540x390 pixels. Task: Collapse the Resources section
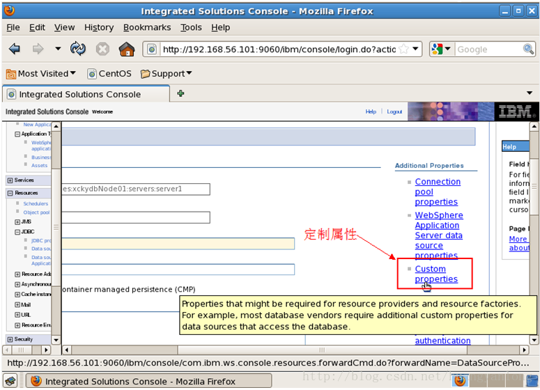click(10, 193)
